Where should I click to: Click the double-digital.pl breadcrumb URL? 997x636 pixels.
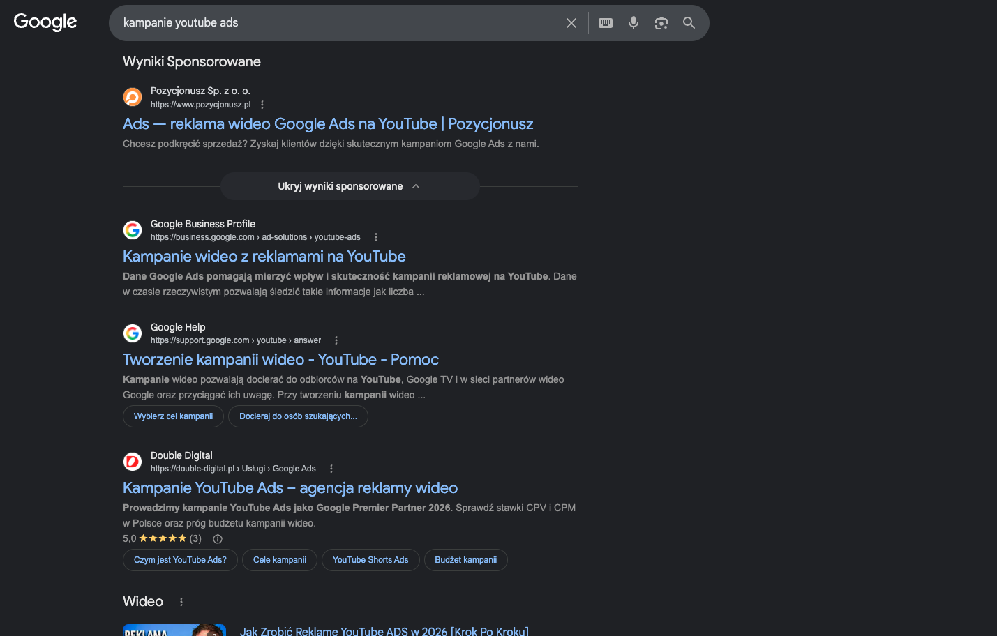click(x=233, y=469)
